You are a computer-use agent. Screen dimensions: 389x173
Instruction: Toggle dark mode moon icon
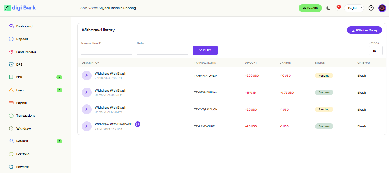(328, 8)
